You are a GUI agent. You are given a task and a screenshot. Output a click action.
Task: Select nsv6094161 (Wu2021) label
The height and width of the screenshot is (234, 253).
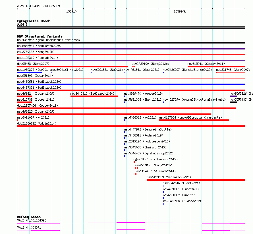tap(67, 70)
